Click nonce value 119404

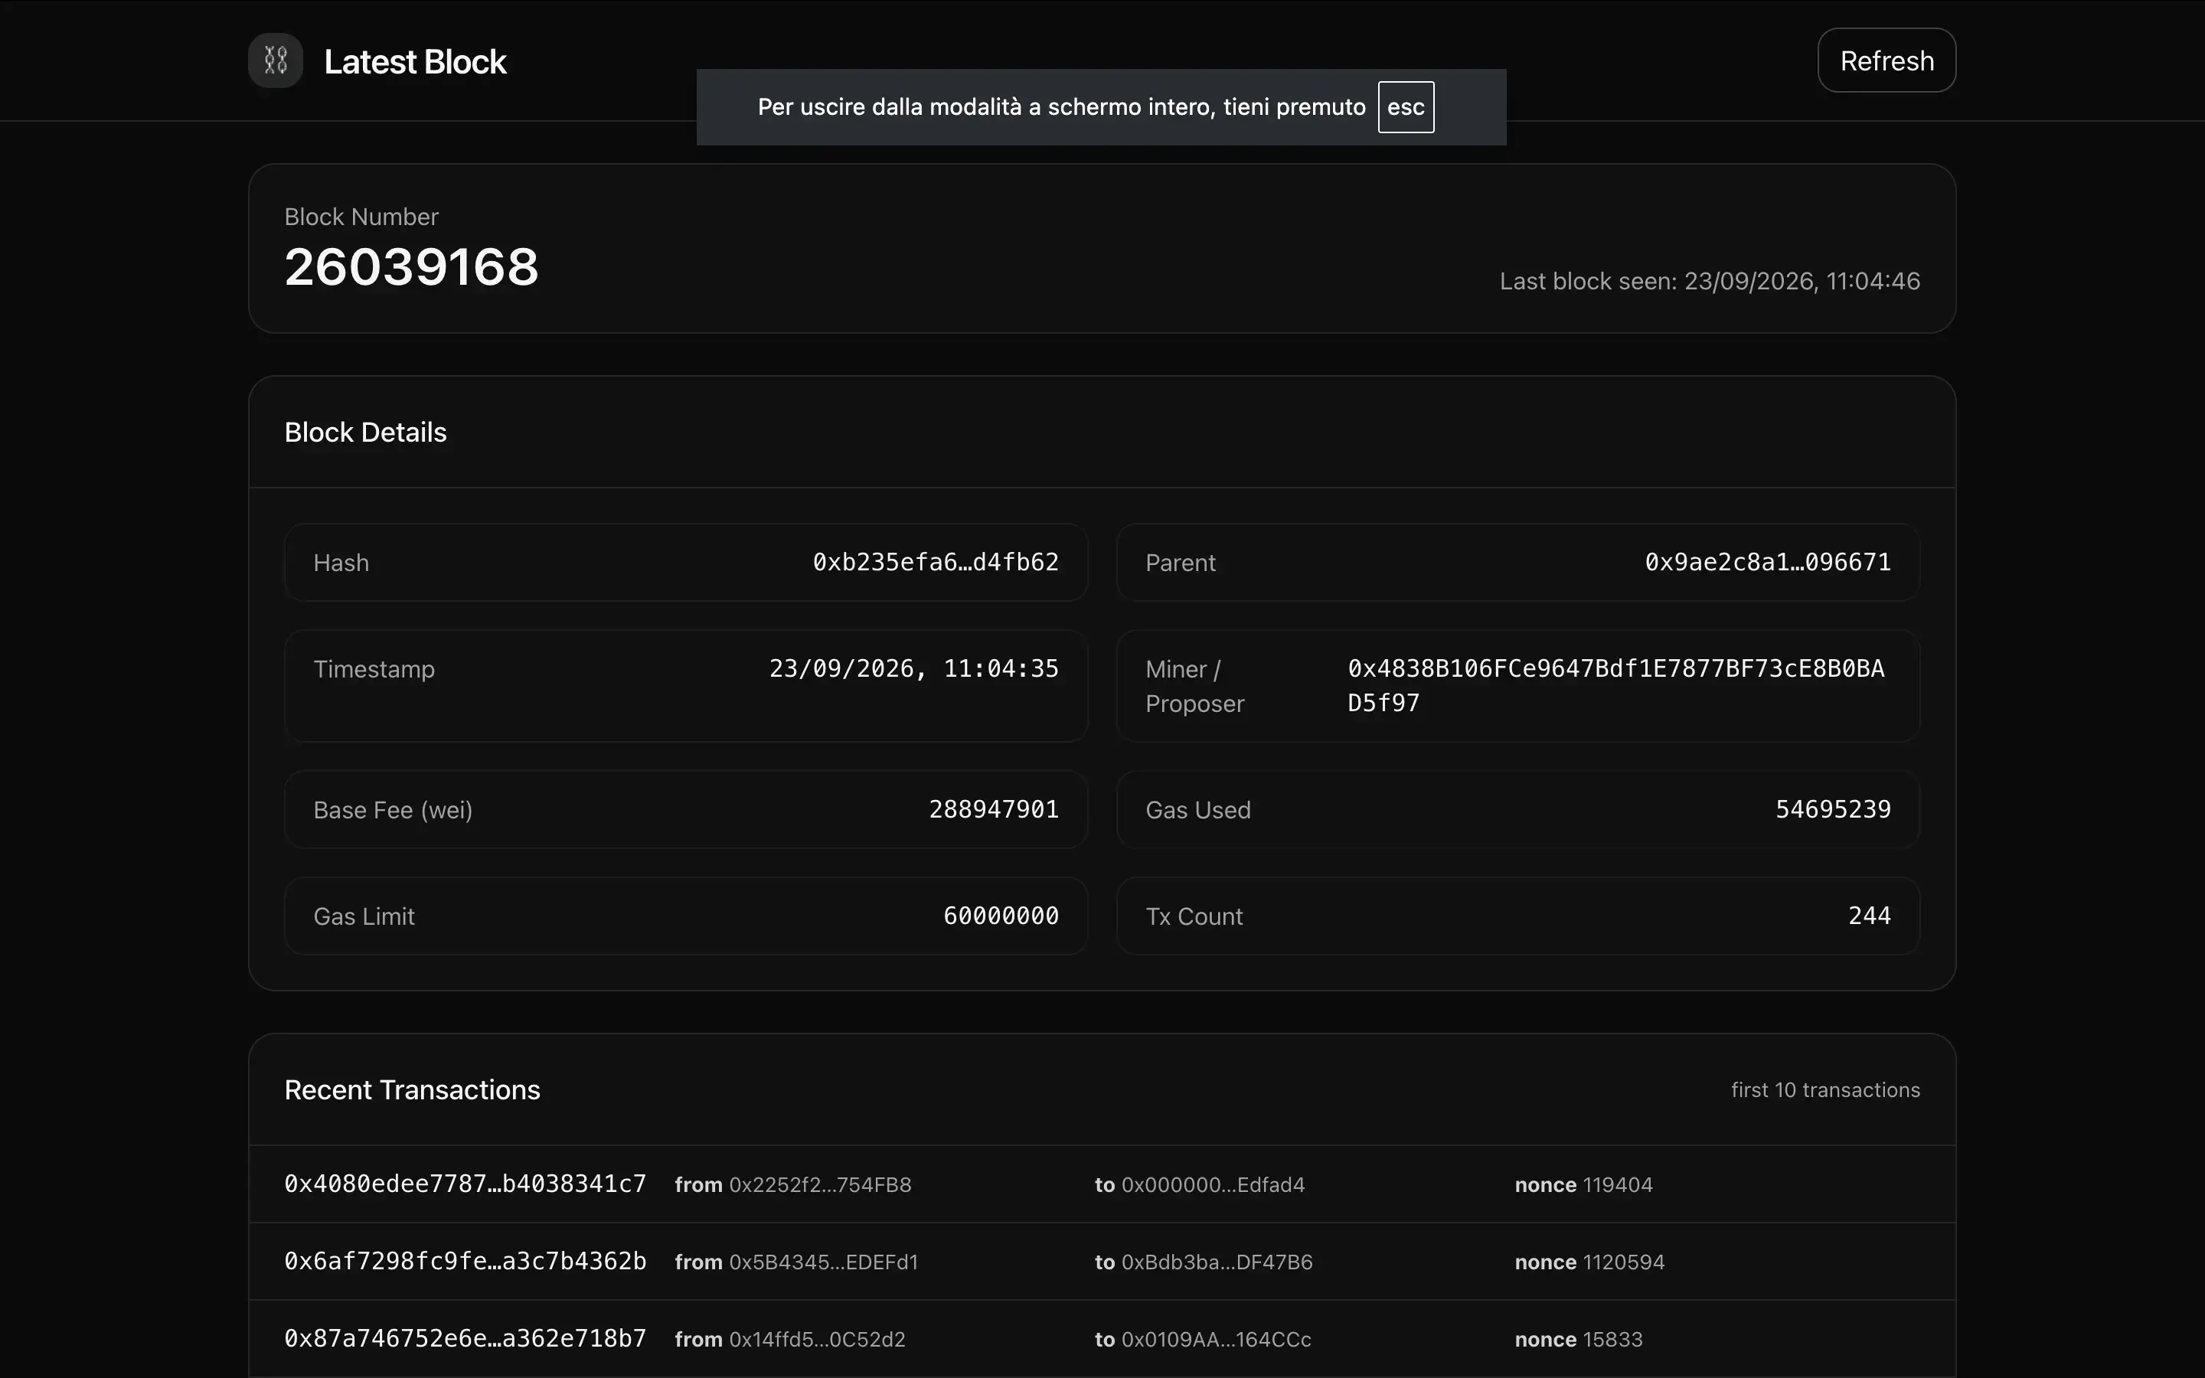1617,1185
